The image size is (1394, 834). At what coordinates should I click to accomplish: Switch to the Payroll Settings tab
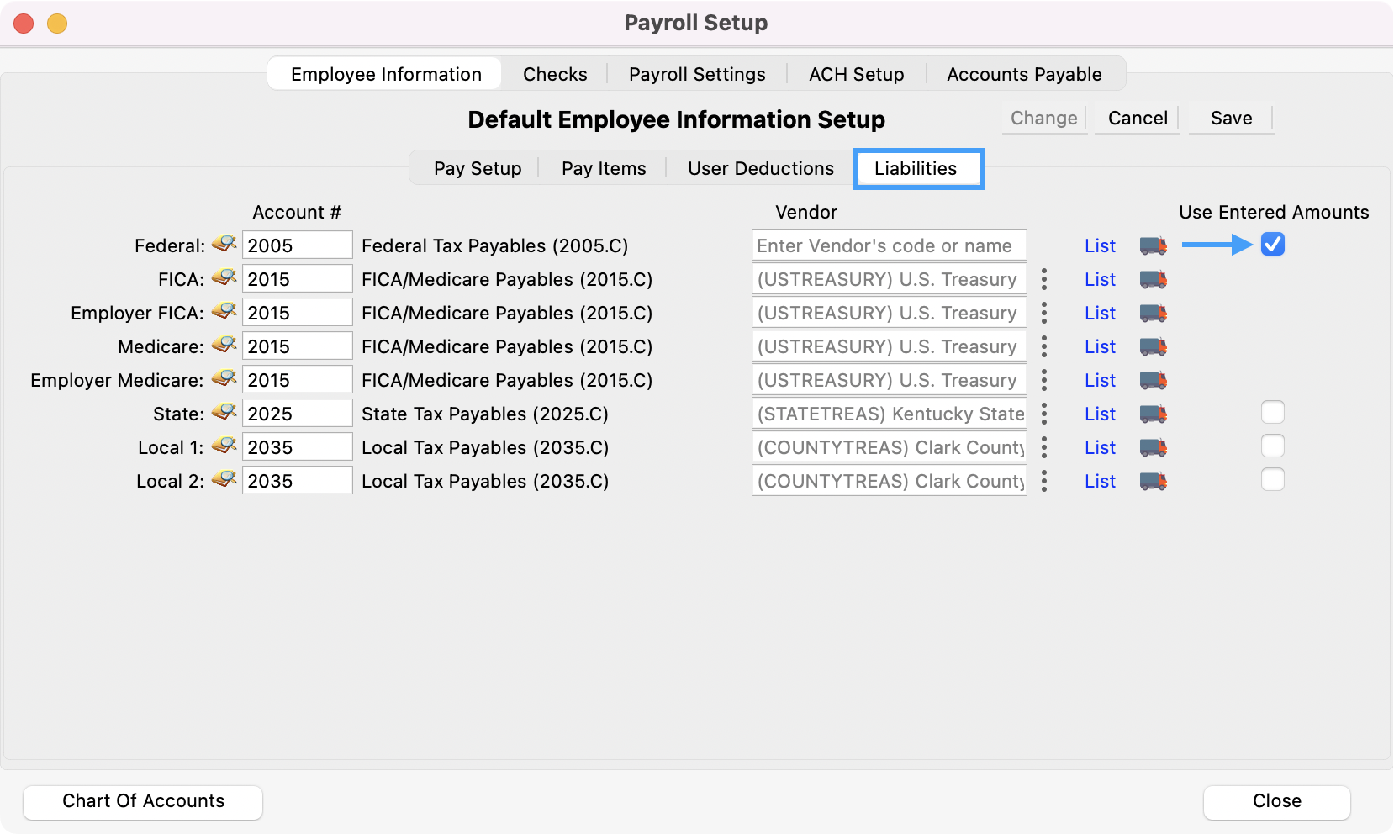[696, 74]
